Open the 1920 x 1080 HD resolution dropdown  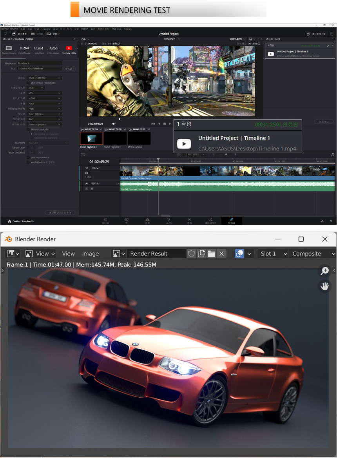45,78
